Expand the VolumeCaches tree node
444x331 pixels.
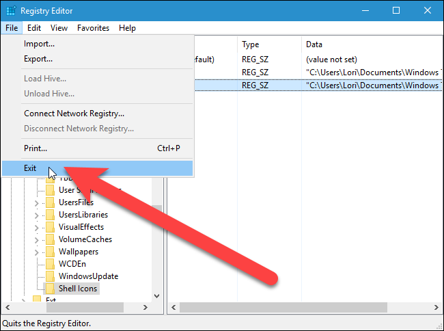point(36,240)
